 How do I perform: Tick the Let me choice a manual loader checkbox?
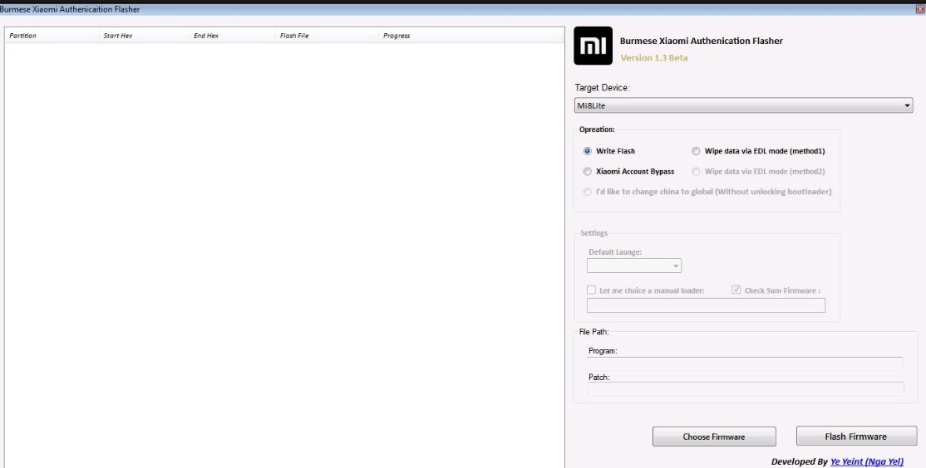pyautogui.click(x=591, y=290)
